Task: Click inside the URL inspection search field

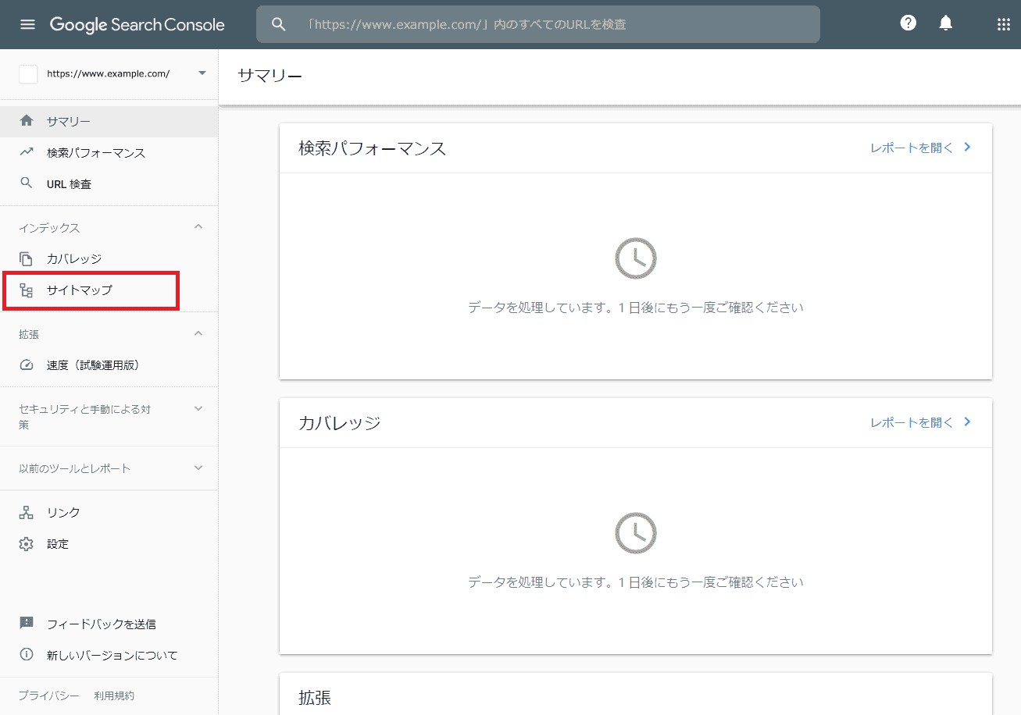Action: click(x=537, y=23)
